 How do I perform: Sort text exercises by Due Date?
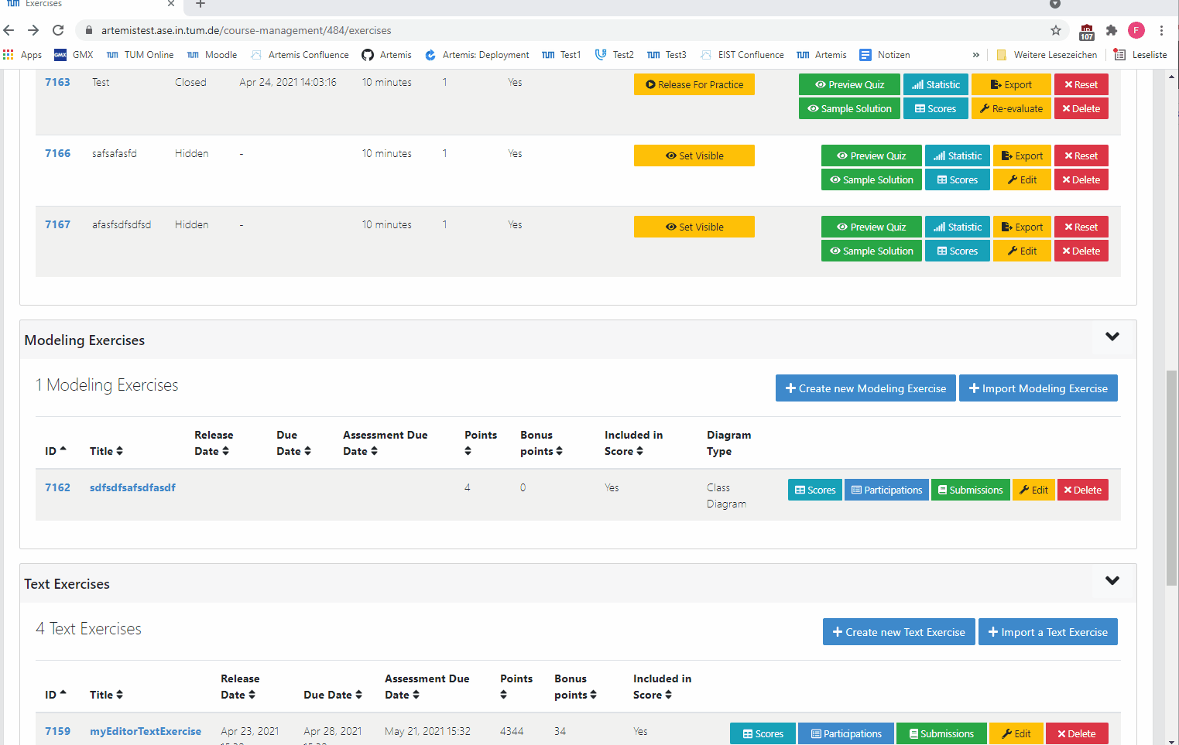[x=333, y=695]
